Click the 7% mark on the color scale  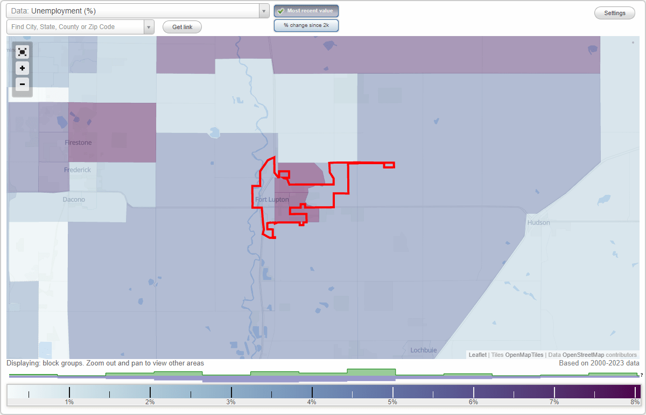(554, 392)
